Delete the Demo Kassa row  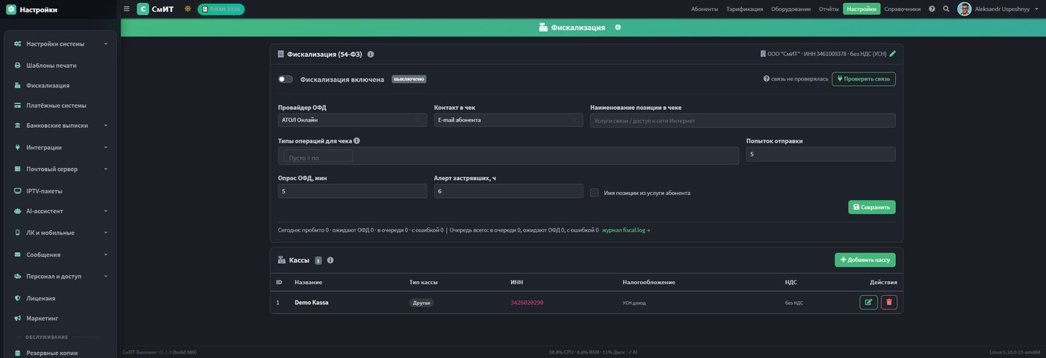(889, 302)
